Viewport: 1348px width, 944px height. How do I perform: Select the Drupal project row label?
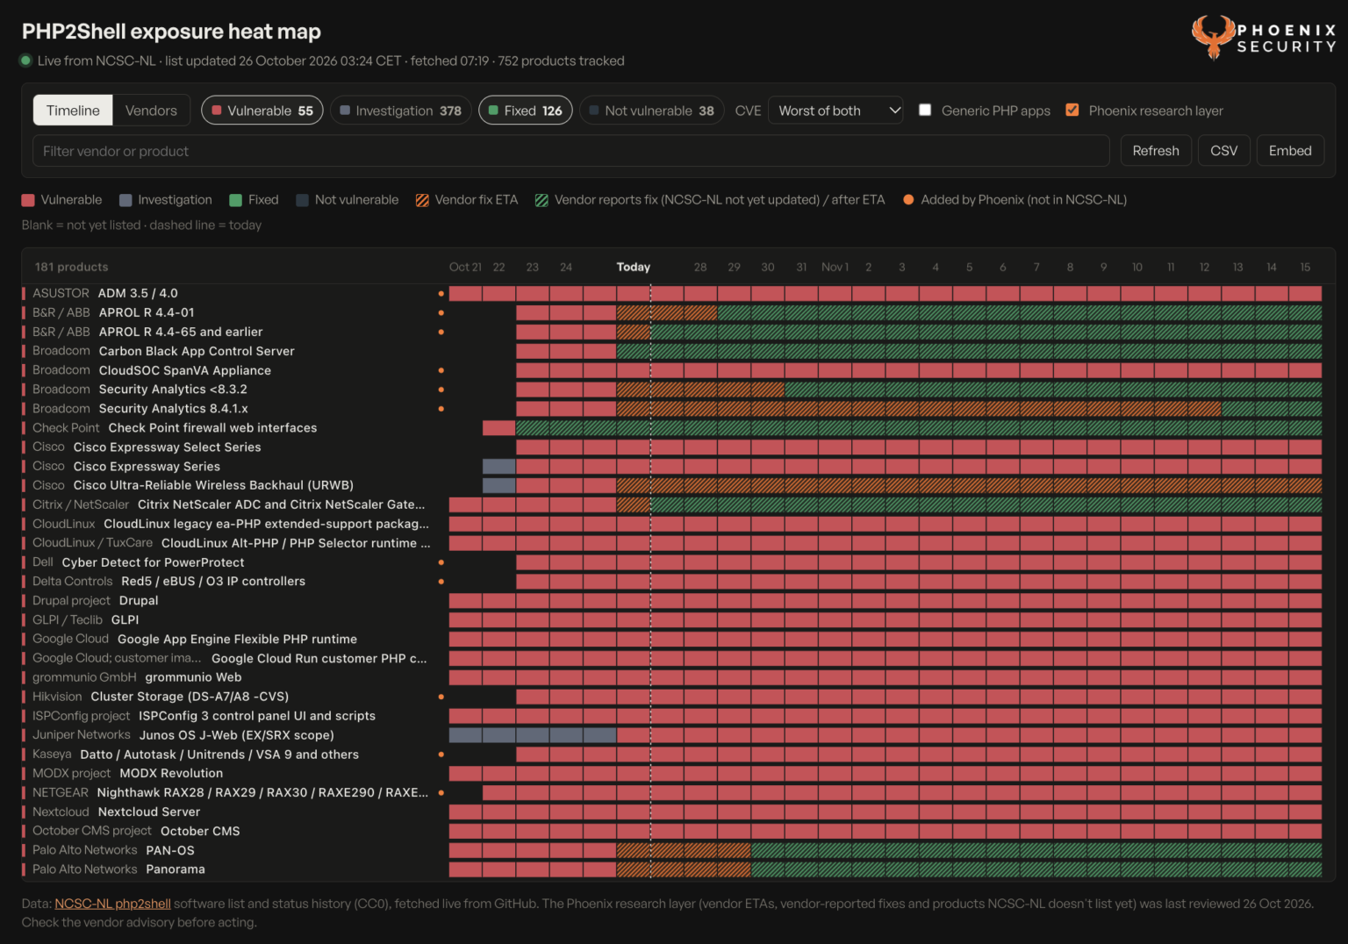pos(95,601)
